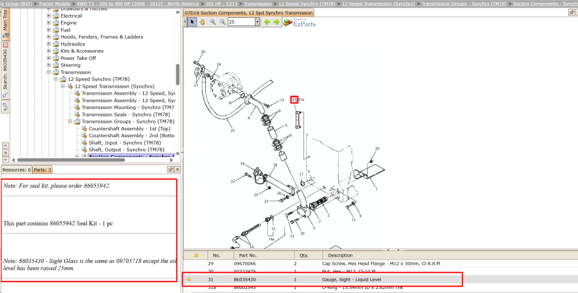This screenshot has width=578, height=293.
Task: Close the Resources/Parts notes panel
Action: point(177,170)
